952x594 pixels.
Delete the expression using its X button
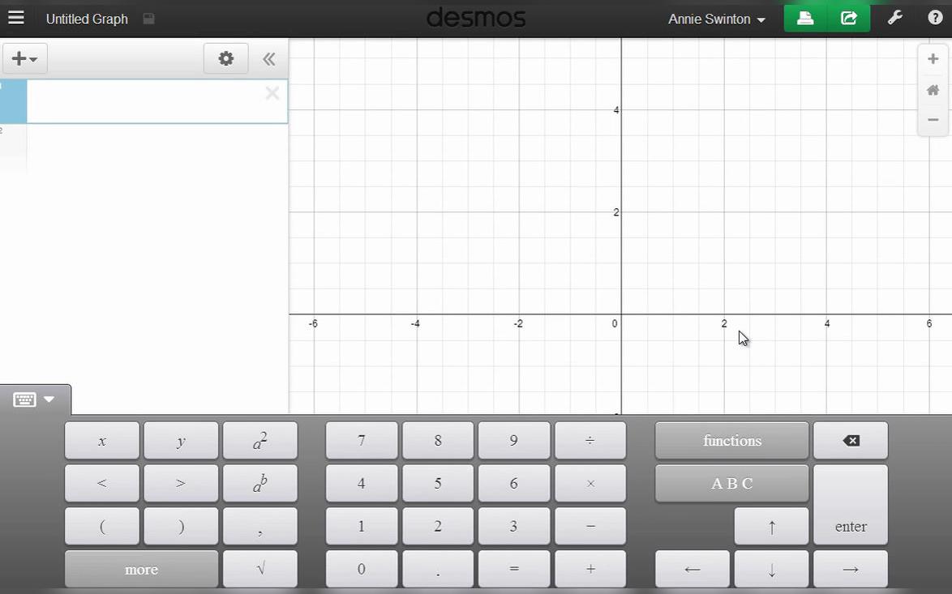pos(272,93)
